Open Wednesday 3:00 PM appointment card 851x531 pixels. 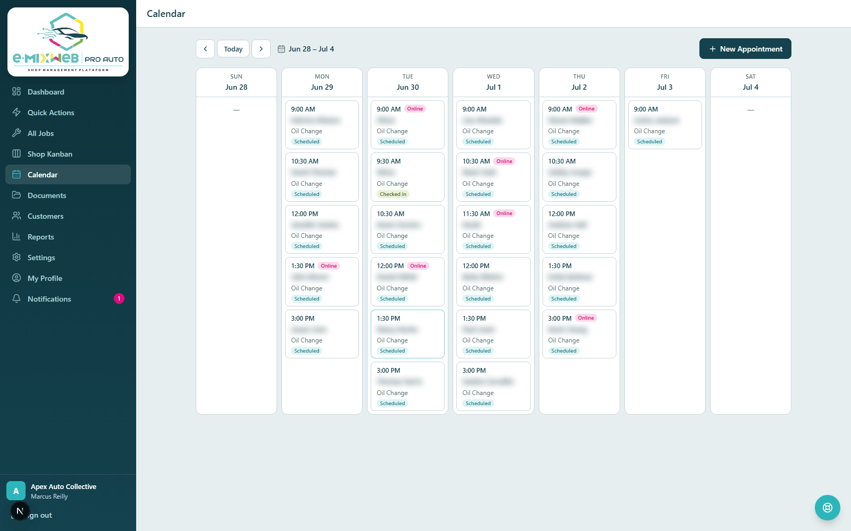493,386
